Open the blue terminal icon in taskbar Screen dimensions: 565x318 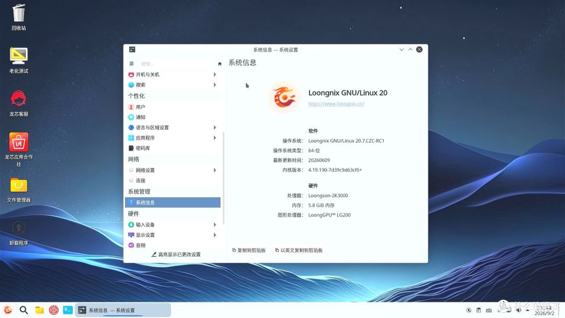point(67,310)
